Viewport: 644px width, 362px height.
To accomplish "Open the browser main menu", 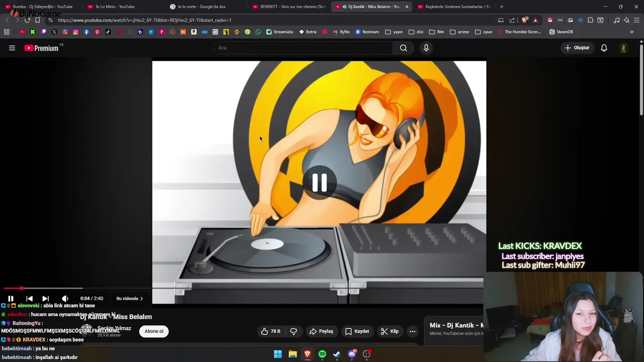I will [636, 20].
